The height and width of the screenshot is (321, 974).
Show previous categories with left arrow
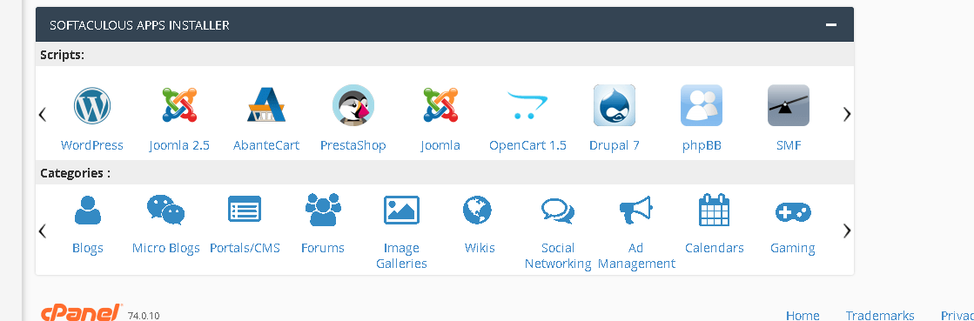tap(43, 231)
